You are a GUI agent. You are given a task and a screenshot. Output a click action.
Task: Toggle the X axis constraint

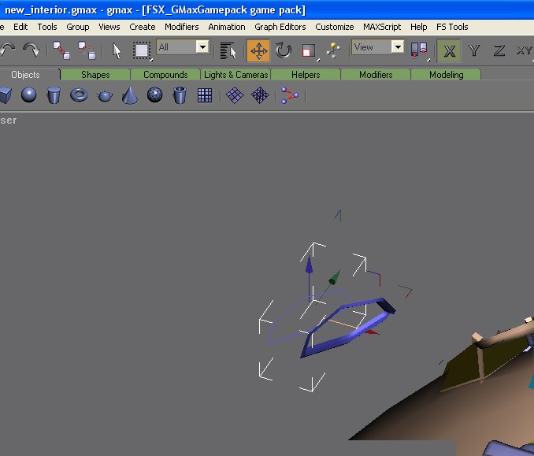(450, 51)
